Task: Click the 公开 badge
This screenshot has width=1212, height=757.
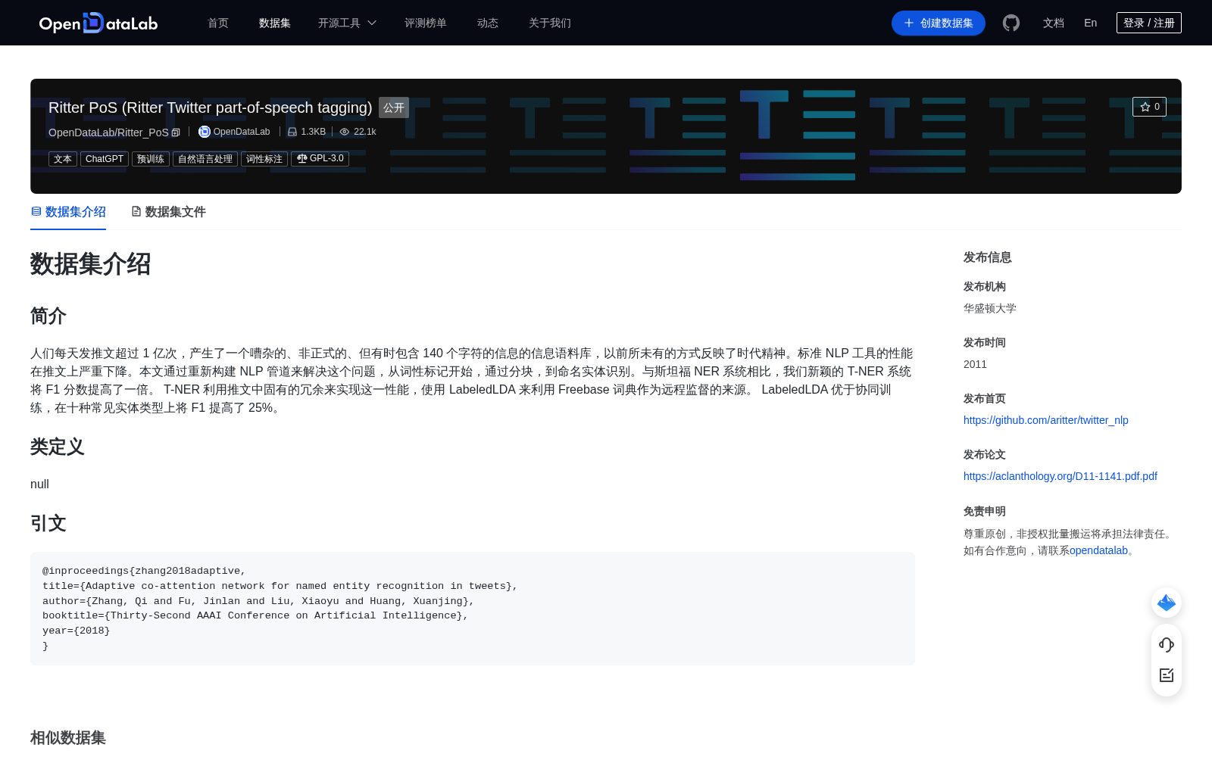Action: tap(394, 107)
